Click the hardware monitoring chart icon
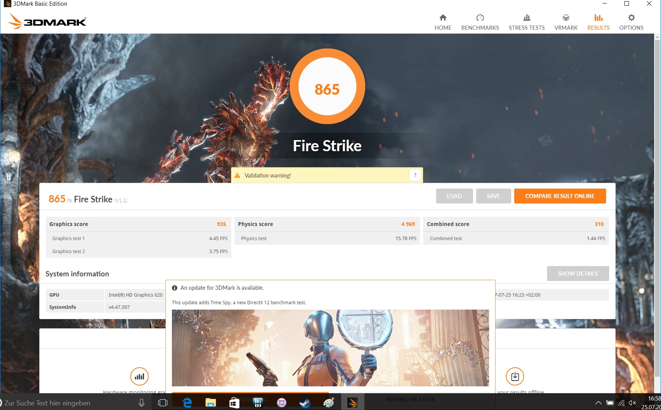 click(140, 376)
